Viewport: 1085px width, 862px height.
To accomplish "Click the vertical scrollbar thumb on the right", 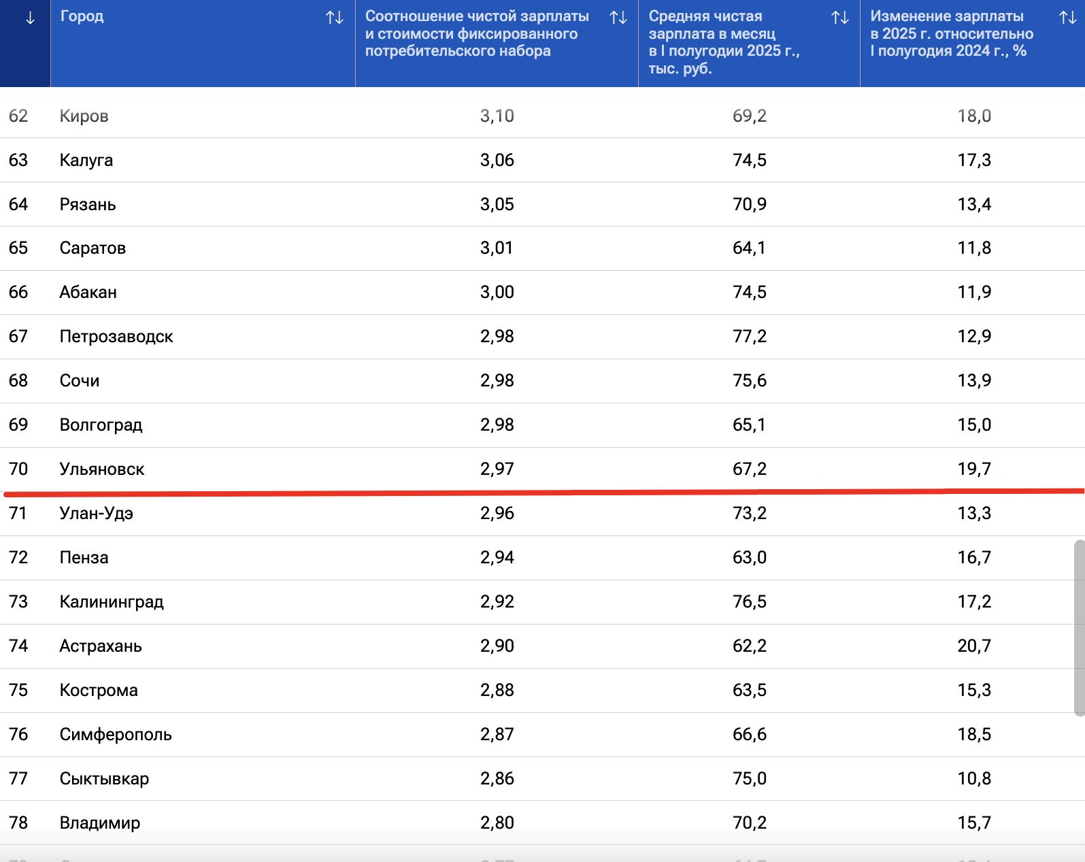I will pos(1079,627).
